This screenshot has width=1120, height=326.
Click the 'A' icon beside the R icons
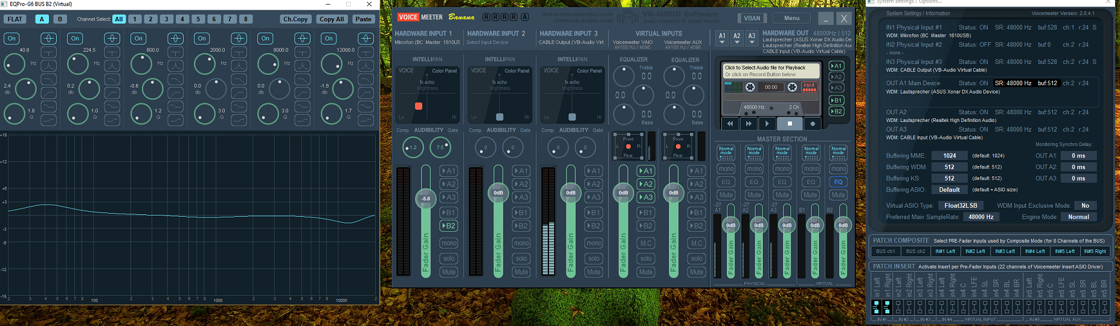[x=524, y=17]
